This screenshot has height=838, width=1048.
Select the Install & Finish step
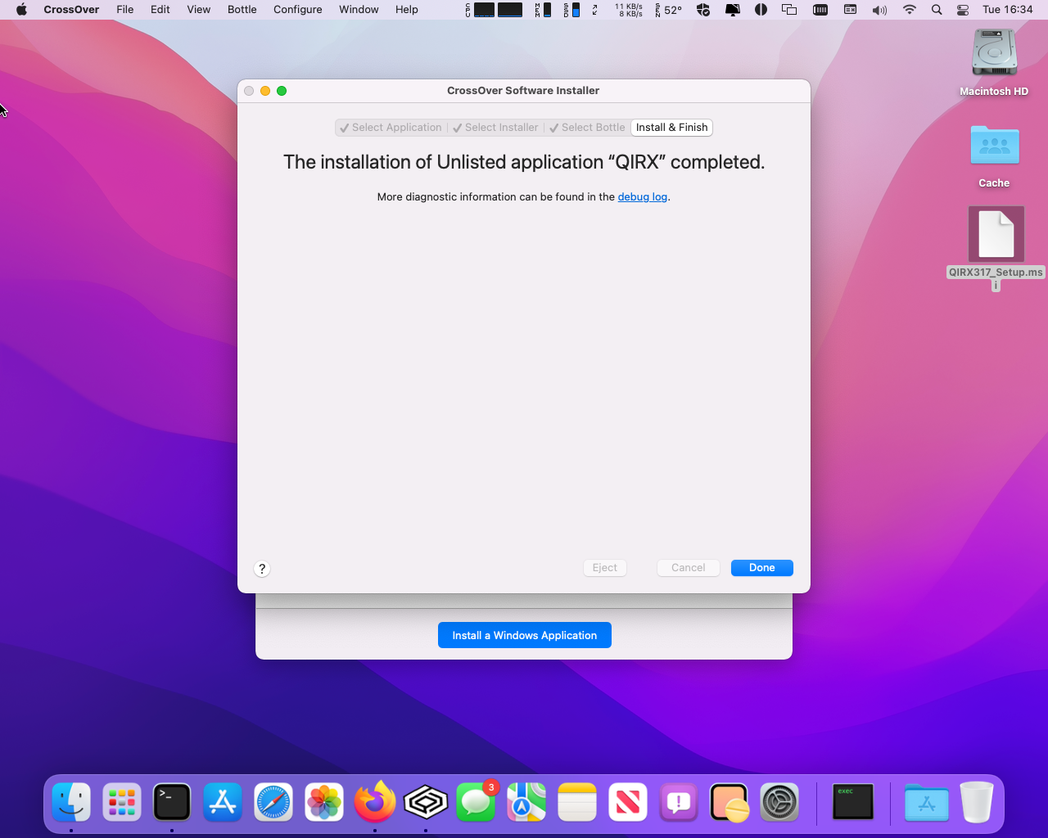click(x=672, y=128)
